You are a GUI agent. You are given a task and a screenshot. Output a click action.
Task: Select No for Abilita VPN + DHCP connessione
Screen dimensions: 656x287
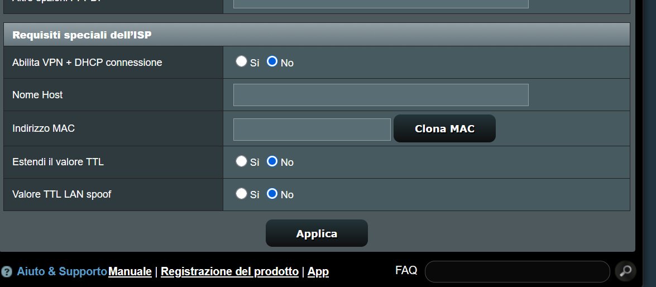click(272, 61)
